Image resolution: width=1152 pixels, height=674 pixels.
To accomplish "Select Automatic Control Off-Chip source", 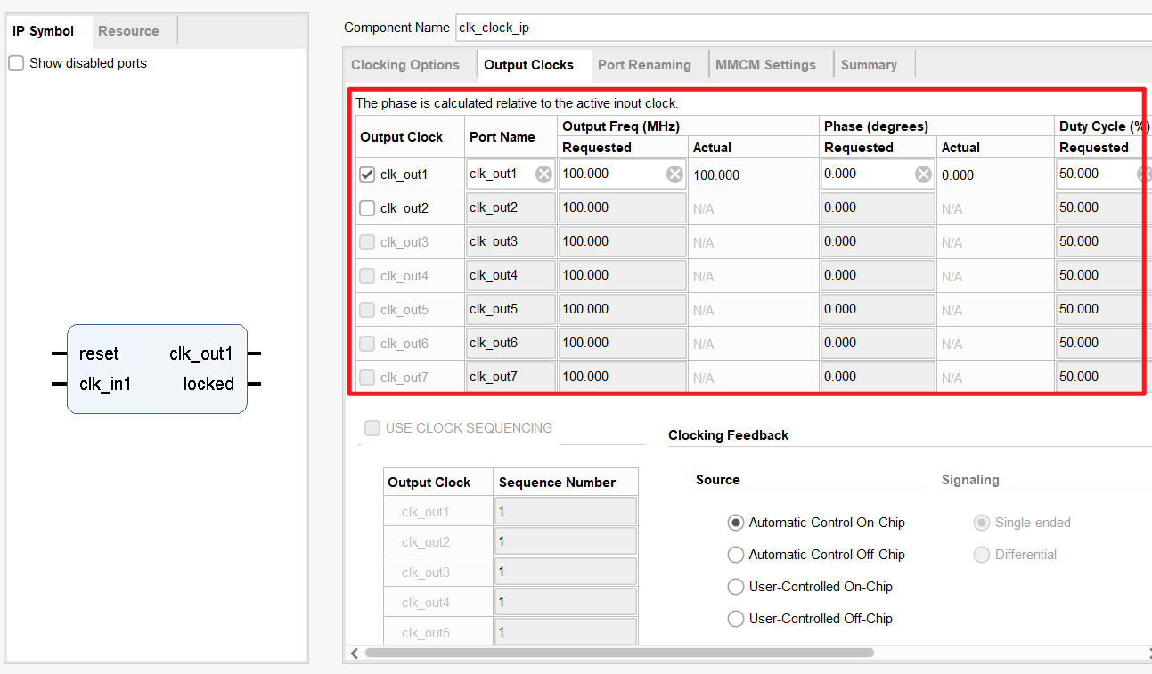I will [x=736, y=555].
